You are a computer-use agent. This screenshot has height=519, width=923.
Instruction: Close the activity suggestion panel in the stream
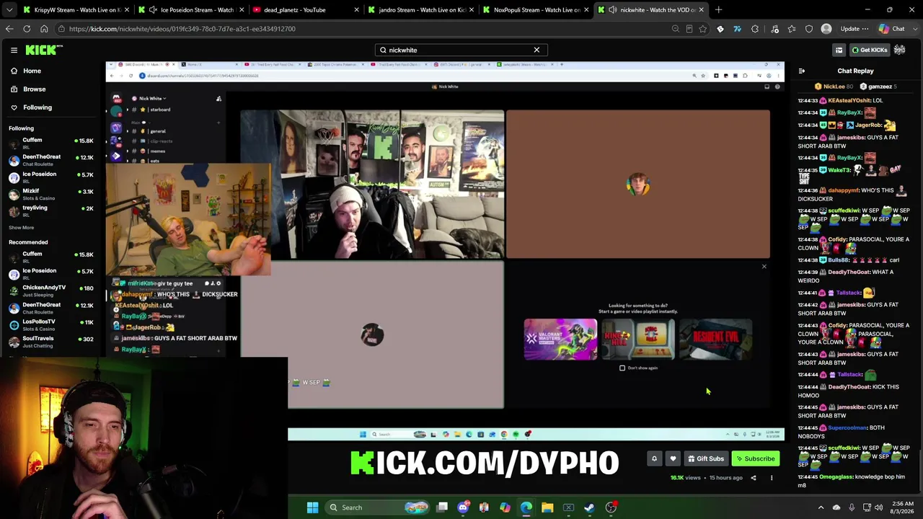point(764,267)
